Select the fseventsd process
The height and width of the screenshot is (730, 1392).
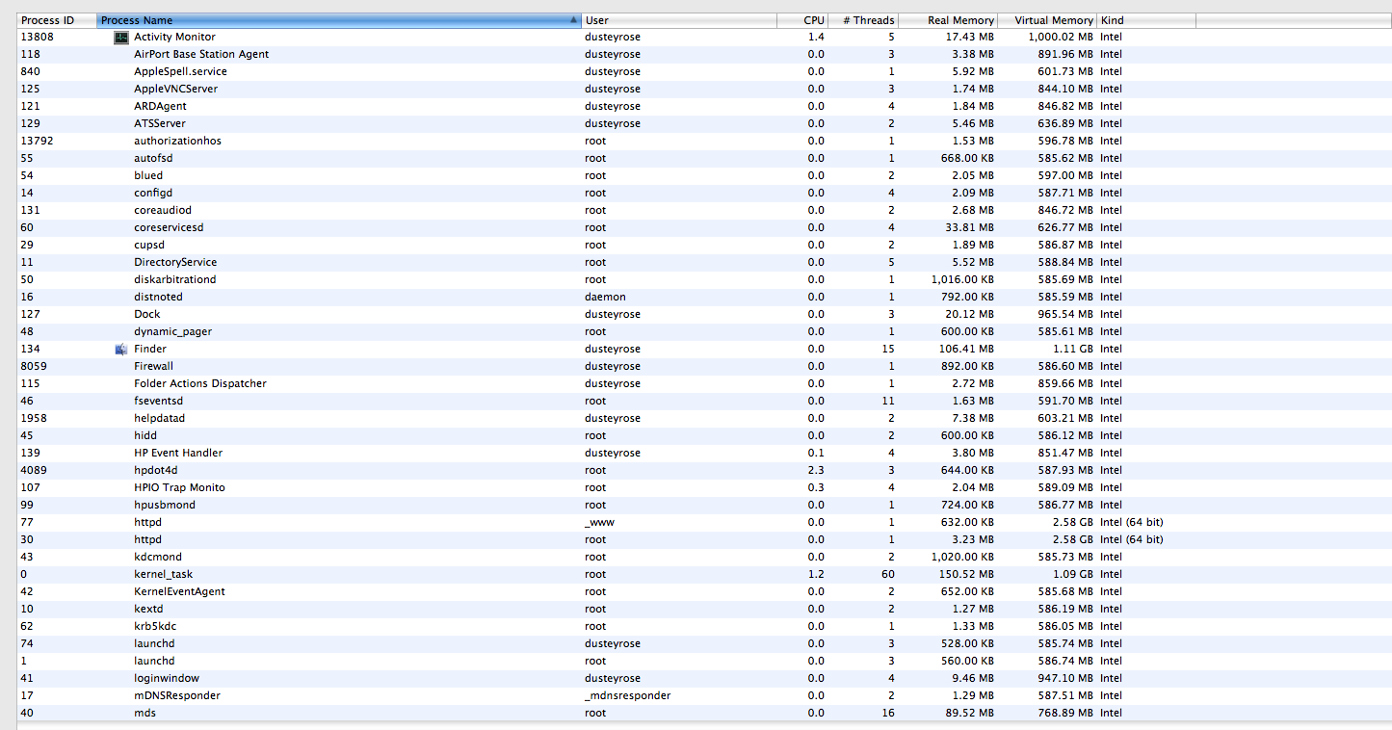click(x=704, y=401)
